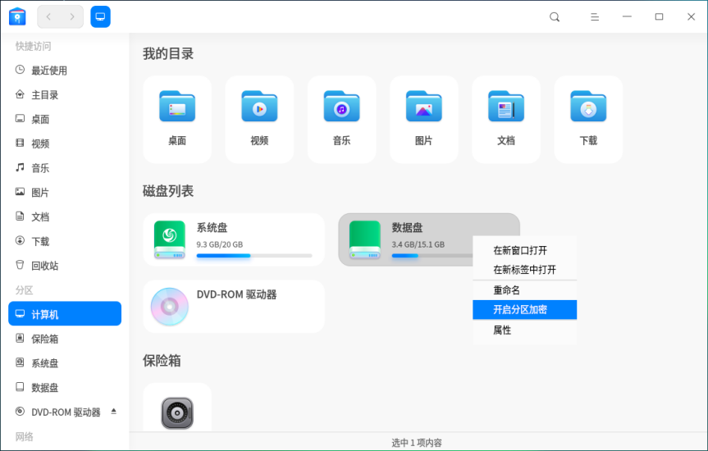Image resolution: width=708 pixels, height=451 pixels.
Task: Select 桌面 in the sidebar
Action: 65,119
